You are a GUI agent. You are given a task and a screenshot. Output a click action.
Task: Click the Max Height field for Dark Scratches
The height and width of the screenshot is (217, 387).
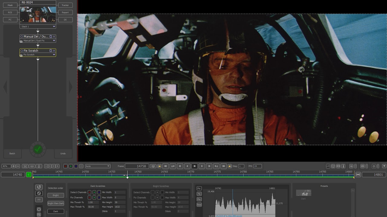click(120, 207)
